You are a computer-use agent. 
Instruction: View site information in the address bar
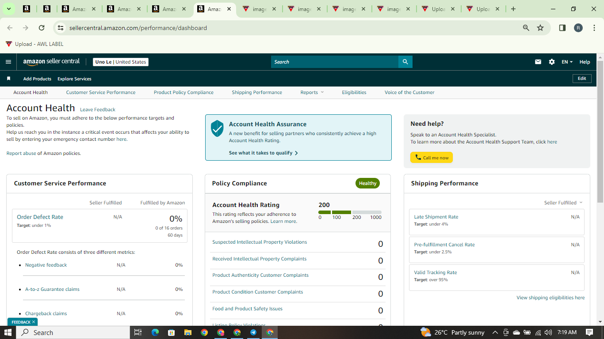(x=61, y=28)
